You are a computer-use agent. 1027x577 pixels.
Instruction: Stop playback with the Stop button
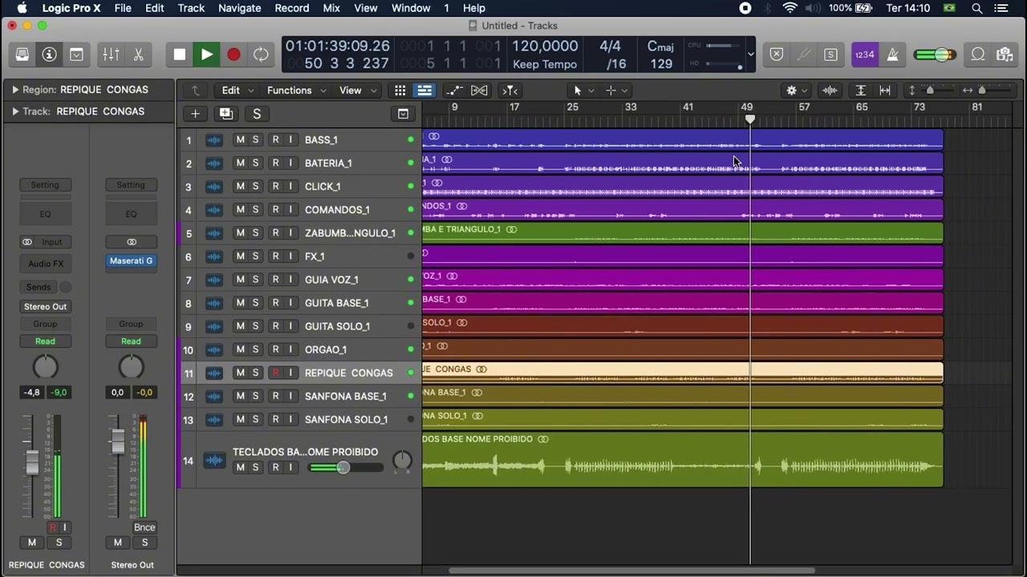tap(180, 54)
